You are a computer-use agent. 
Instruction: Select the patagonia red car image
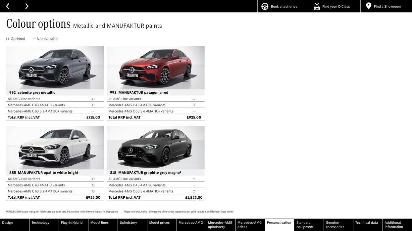point(156,68)
